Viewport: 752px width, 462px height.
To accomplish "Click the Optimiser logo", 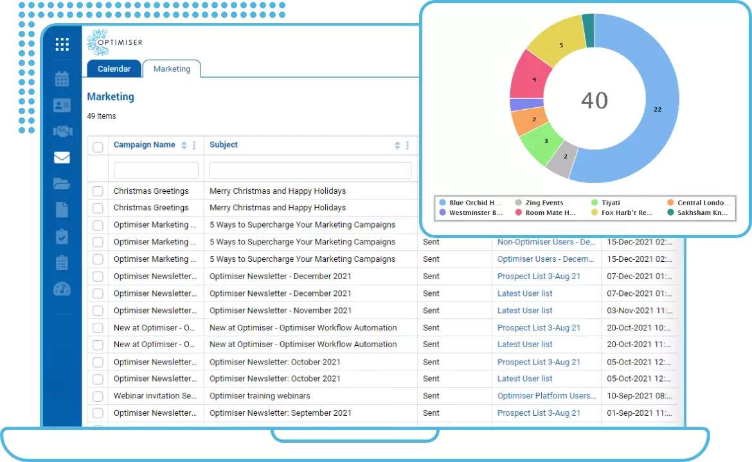I will coord(115,42).
